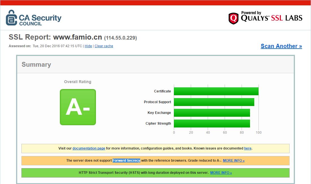
Task: Click the 100 axis tick label
Action: (x=259, y=133)
